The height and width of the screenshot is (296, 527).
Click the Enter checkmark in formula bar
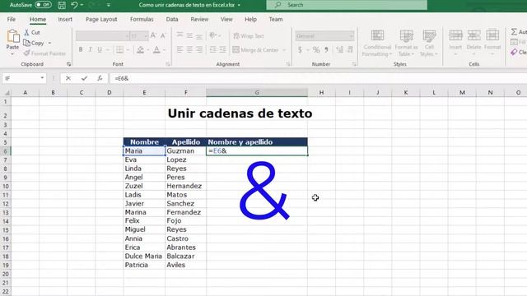84,78
